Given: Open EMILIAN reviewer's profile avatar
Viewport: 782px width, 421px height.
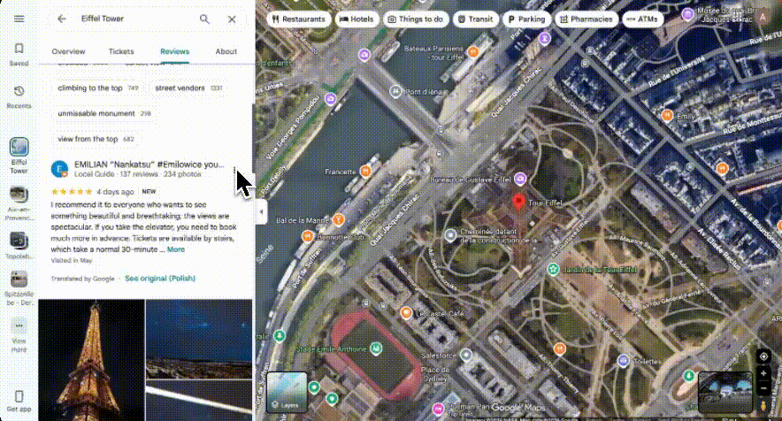Looking at the screenshot, I should 59,169.
